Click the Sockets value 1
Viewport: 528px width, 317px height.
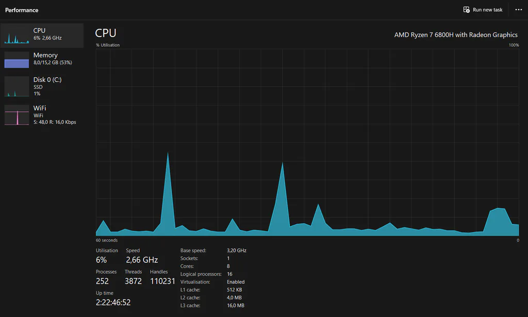click(228, 258)
